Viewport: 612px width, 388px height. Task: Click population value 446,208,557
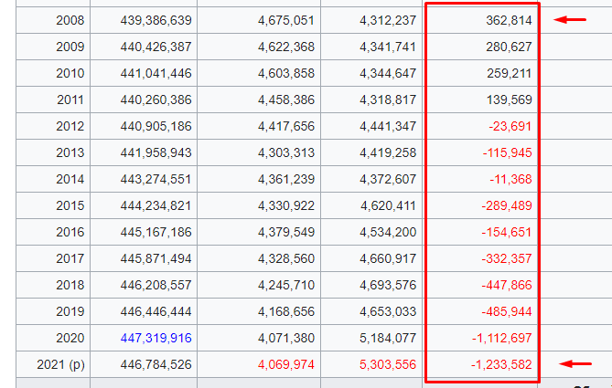coord(156,285)
